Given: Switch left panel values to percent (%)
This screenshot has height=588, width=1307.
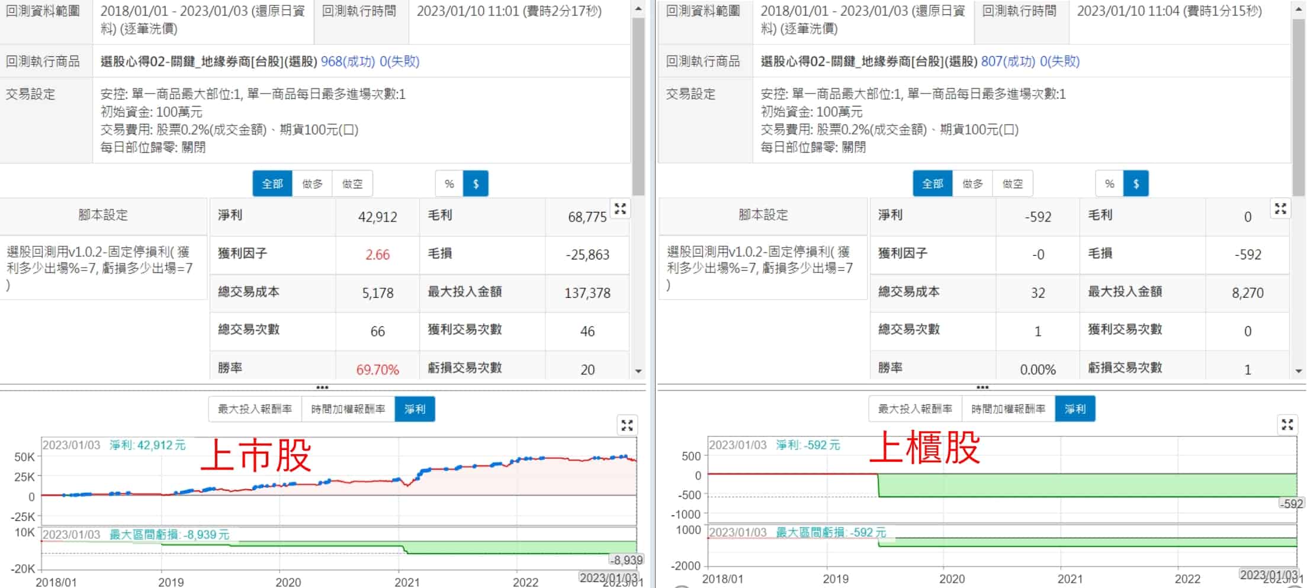Looking at the screenshot, I should pyautogui.click(x=449, y=184).
